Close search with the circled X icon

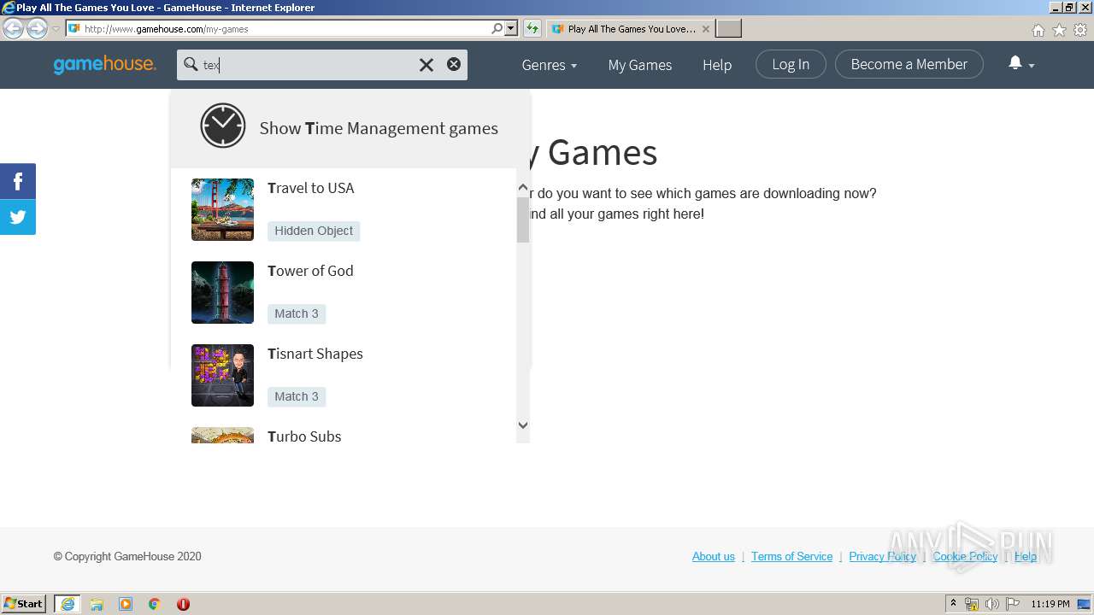tap(454, 64)
